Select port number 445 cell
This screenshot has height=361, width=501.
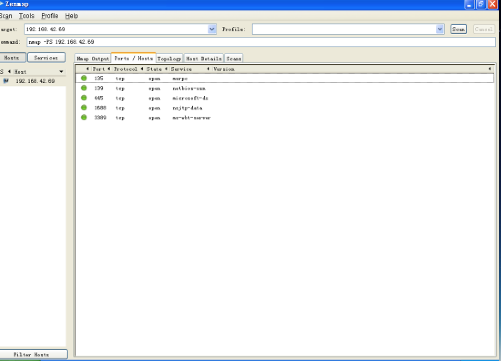point(98,98)
